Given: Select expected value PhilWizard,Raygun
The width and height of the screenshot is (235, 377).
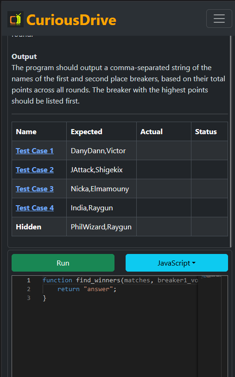Looking at the screenshot, I should tap(101, 227).
